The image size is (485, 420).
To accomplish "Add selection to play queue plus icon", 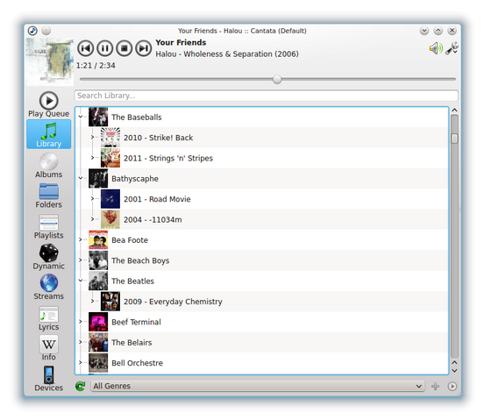I will point(436,387).
